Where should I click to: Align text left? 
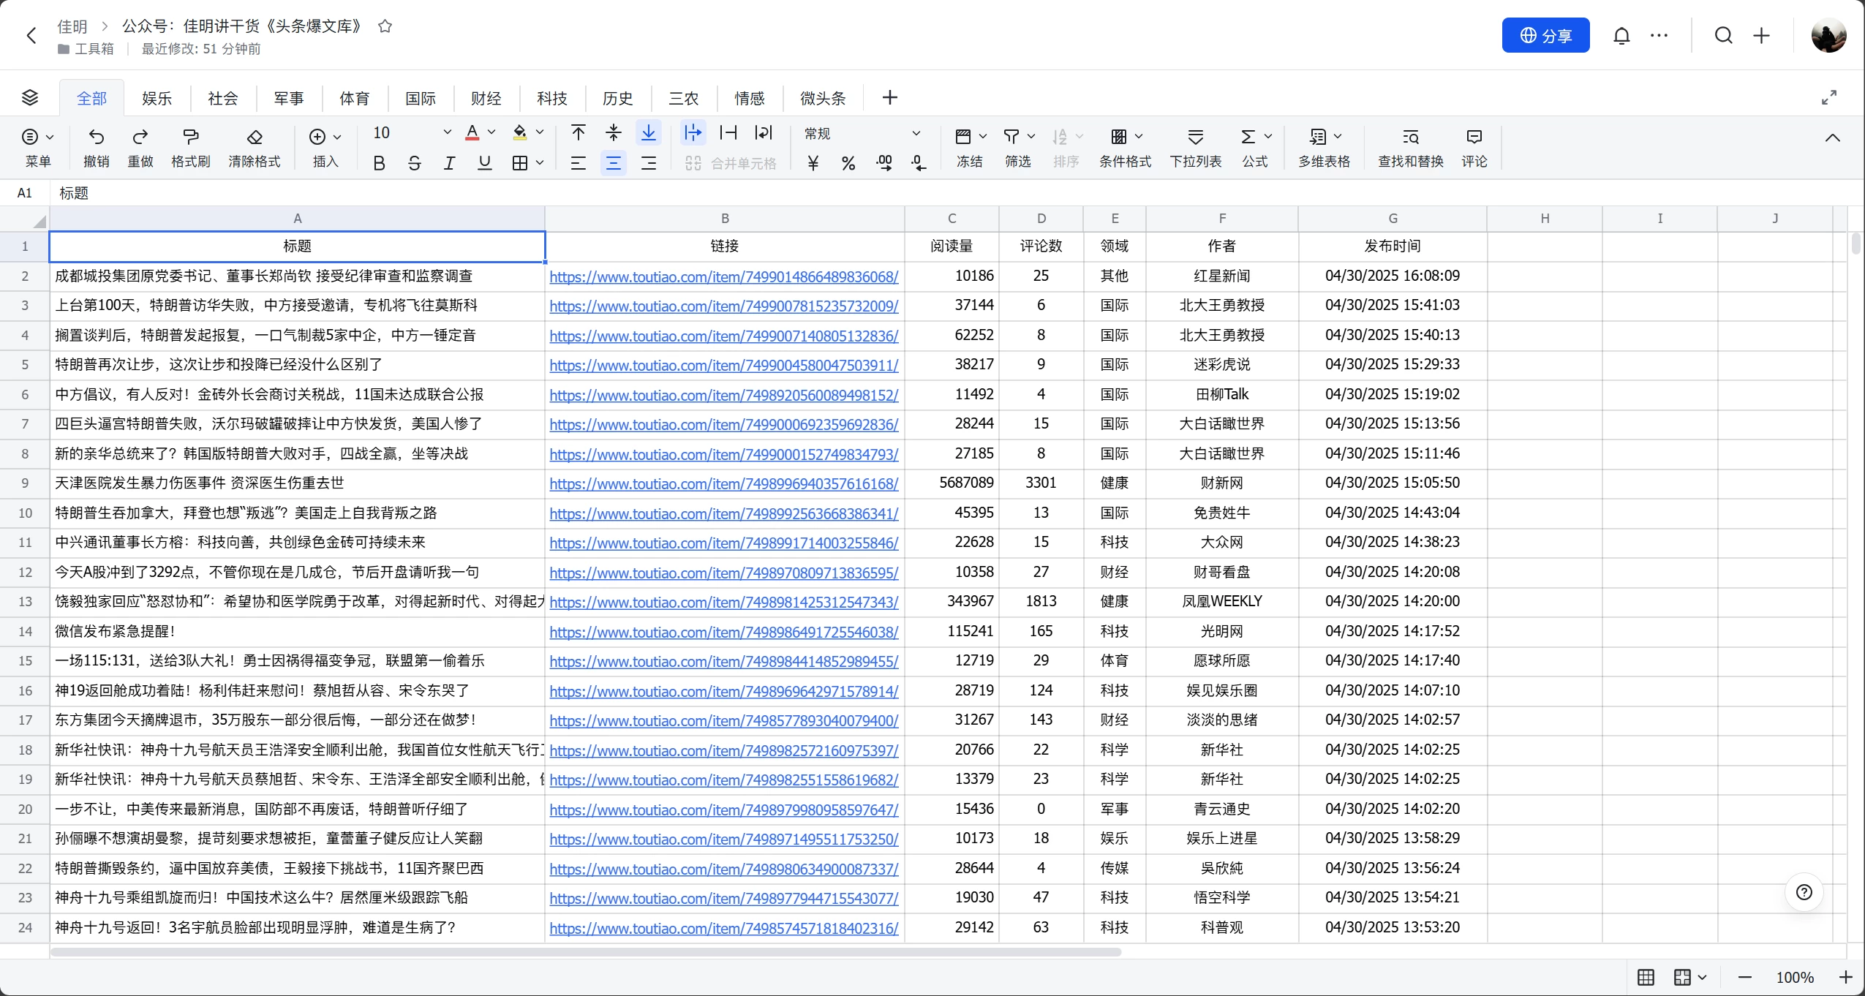(x=578, y=163)
